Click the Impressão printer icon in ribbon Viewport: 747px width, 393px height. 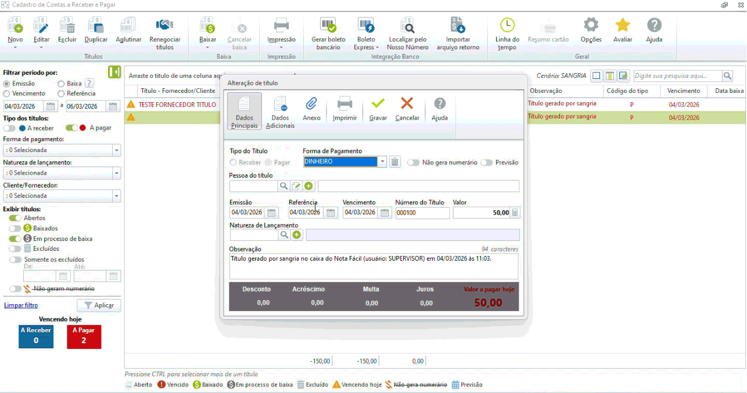click(282, 26)
